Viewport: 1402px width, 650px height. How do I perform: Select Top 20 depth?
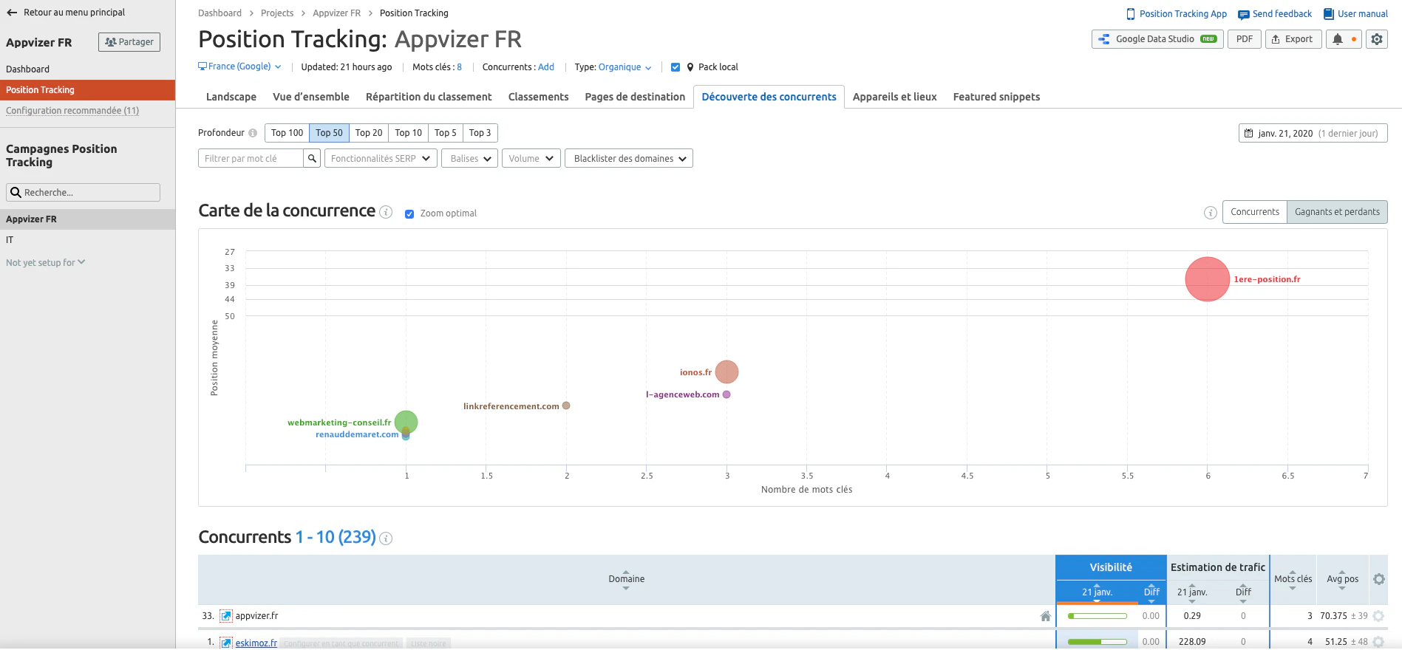coord(369,133)
